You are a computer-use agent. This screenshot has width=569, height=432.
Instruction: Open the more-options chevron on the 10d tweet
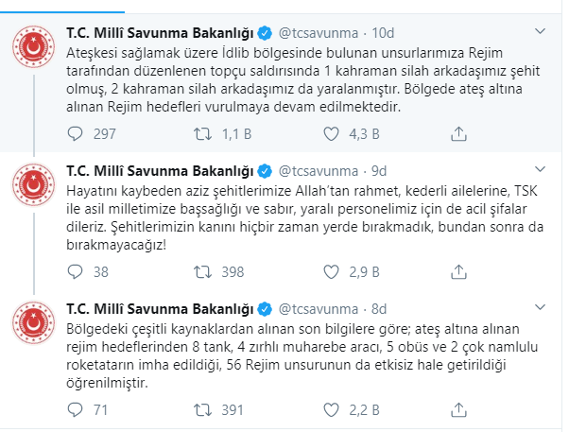(x=540, y=31)
